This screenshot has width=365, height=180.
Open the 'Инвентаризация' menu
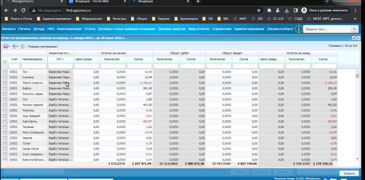coord(69,29)
